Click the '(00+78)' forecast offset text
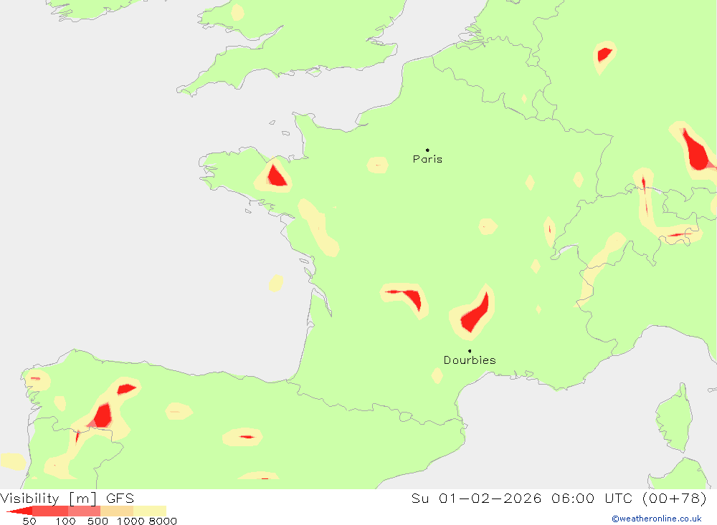 tap(675, 498)
